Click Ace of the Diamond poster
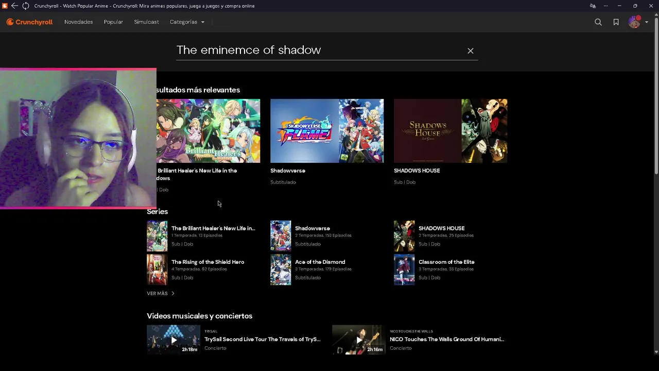This screenshot has height=371, width=659. coord(281,269)
